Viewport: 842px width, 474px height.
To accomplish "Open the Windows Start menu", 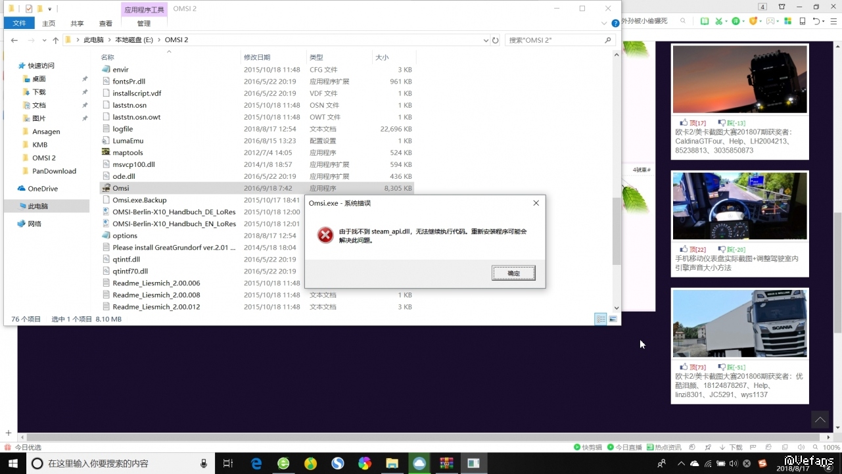I will 12,463.
